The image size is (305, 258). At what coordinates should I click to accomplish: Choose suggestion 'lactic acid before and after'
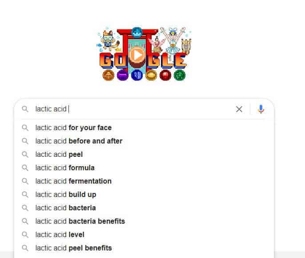(x=144, y=141)
